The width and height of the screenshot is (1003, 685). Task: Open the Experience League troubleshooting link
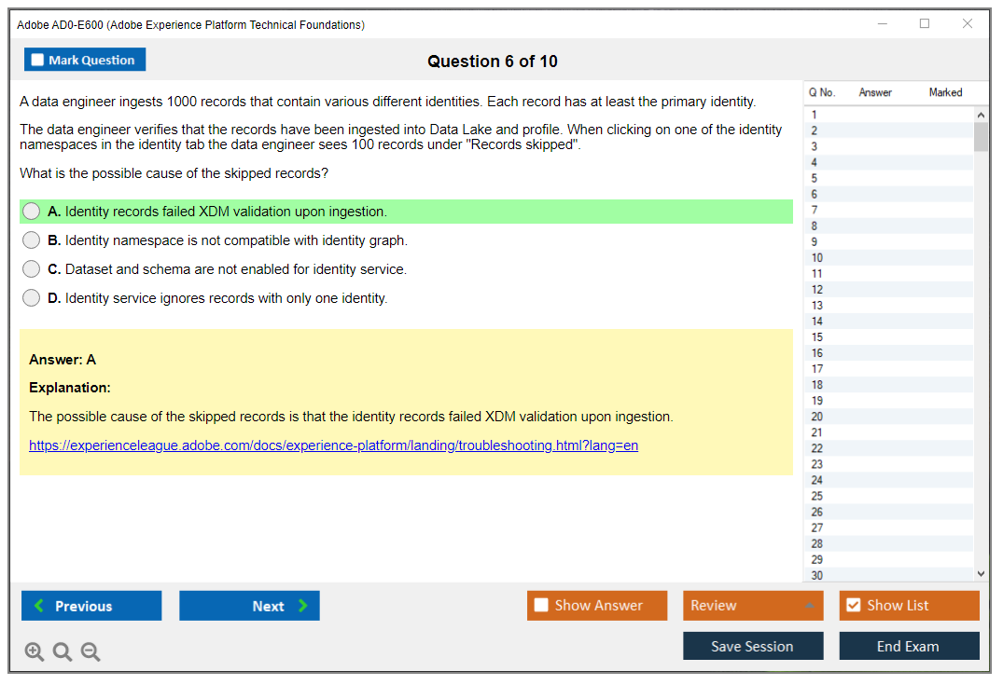tap(333, 445)
